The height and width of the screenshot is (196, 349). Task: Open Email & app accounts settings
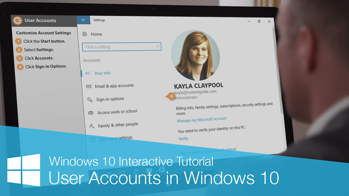(114, 85)
